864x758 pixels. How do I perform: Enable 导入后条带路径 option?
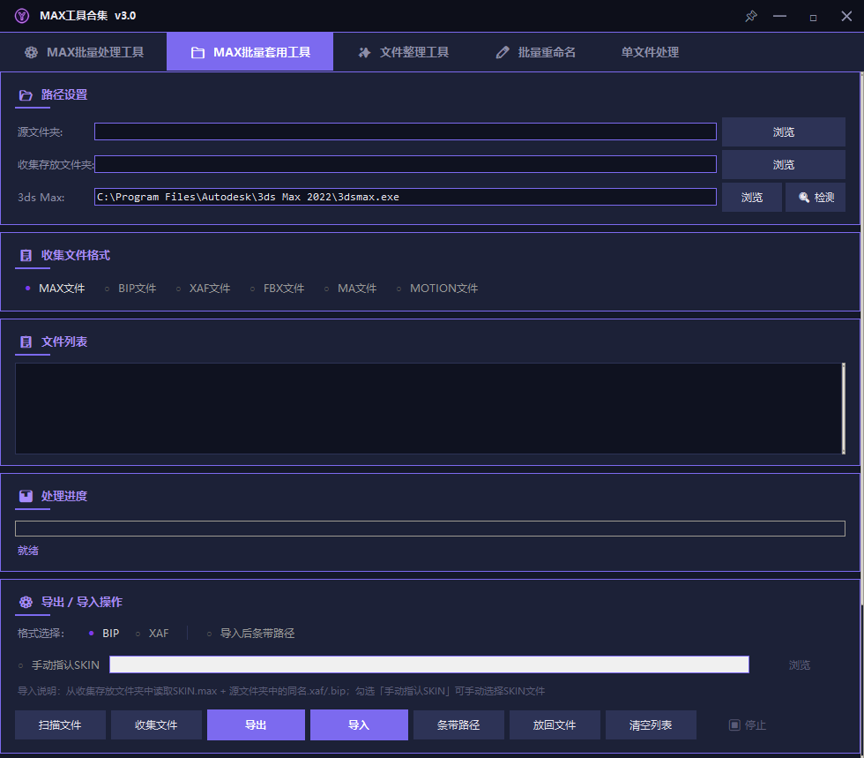[250, 634]
